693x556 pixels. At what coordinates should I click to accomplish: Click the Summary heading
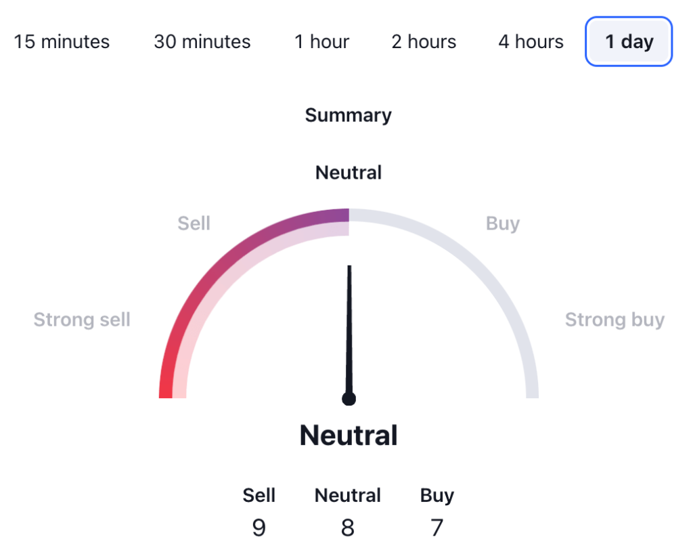point(348,115)
